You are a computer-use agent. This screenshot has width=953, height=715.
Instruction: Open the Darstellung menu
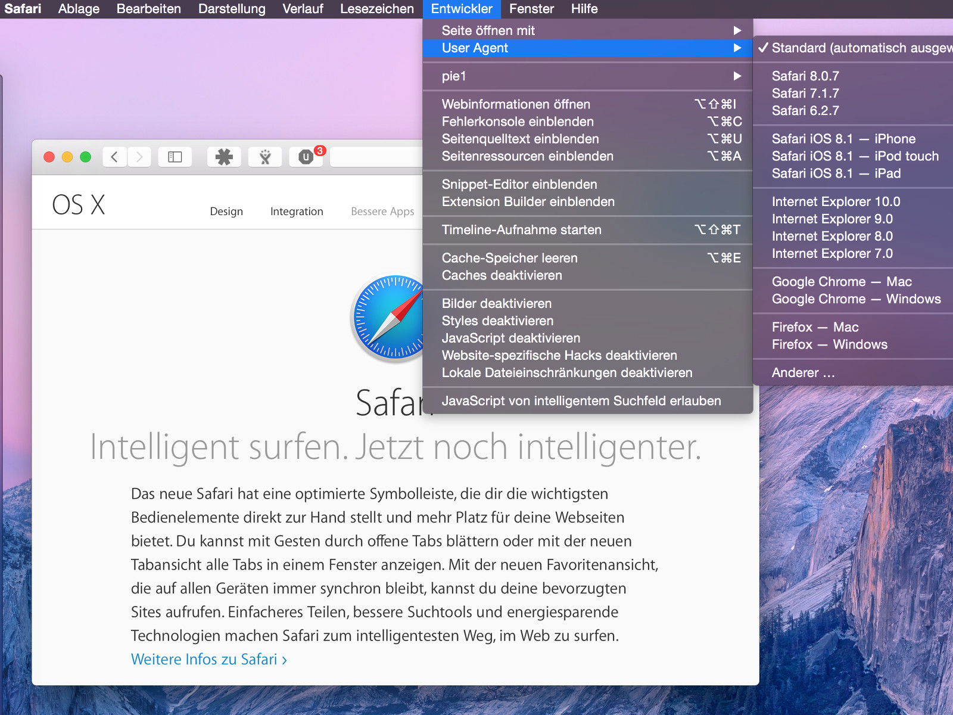(232, 9)
